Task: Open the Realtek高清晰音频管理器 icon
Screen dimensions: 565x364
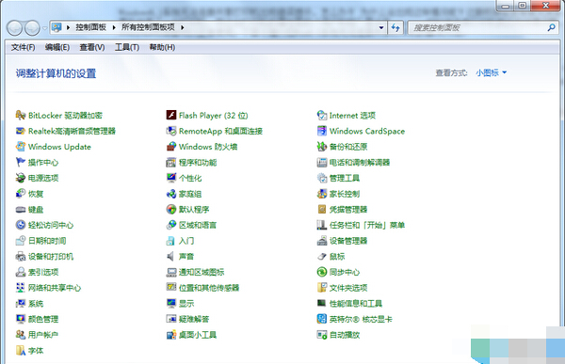Action: (21, 131)
